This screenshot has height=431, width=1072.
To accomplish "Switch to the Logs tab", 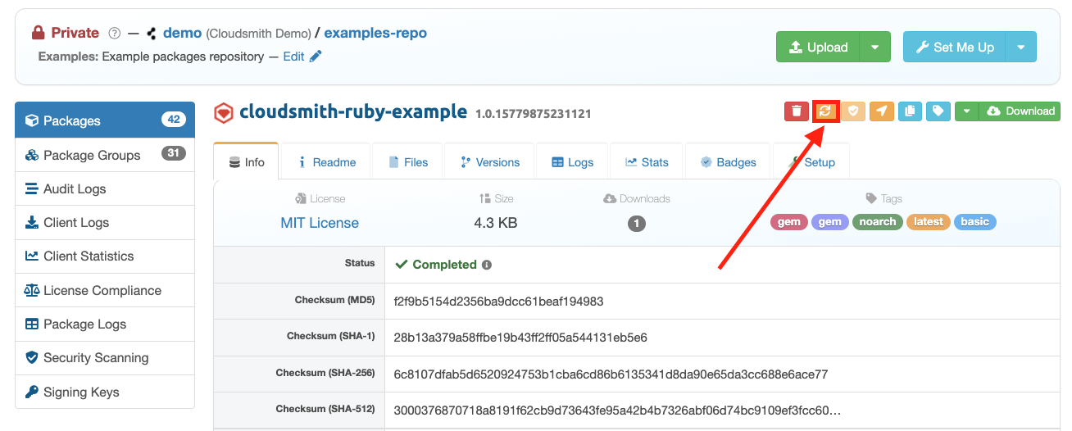I will [572, 162].
